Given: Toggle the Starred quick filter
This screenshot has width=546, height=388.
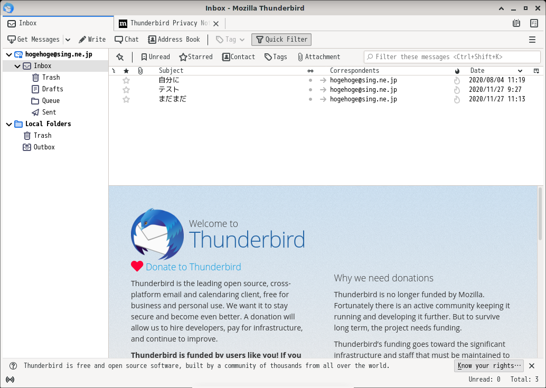Looking at the screenshot, I should (x=196, y=56).
